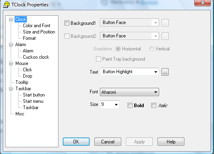Open the Format page
The height and width of the screenshot is (154, 214).
[x=29, y=38]
